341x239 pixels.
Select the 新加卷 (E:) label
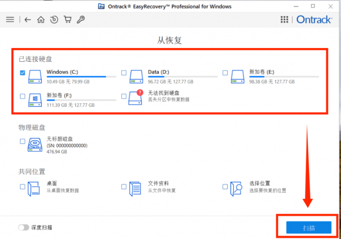[x=262, y=72]
